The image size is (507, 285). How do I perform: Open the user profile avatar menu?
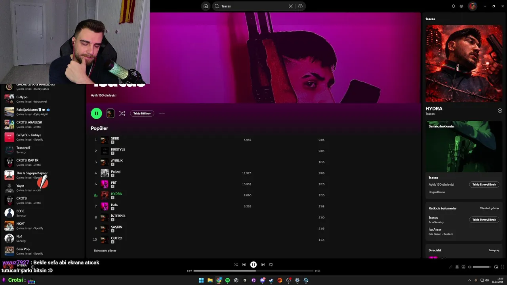coord(473,6)
